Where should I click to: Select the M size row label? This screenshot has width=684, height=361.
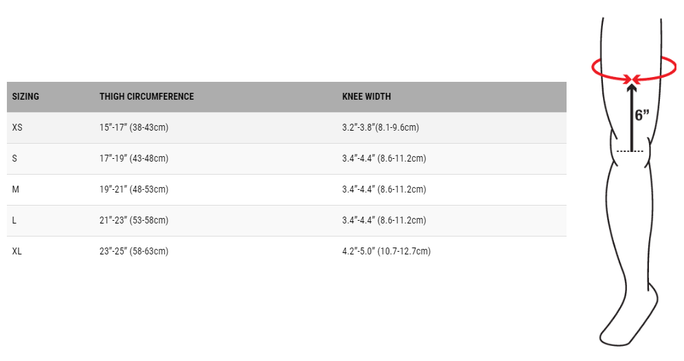(x=16, y=190)
